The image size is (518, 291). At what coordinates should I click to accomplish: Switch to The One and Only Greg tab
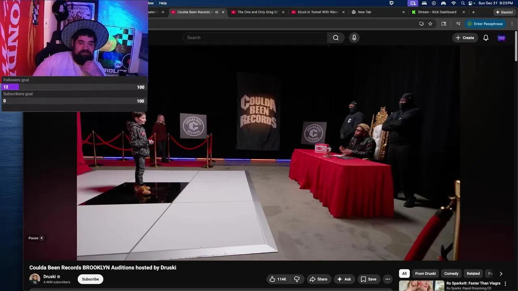tap(257, 12)
